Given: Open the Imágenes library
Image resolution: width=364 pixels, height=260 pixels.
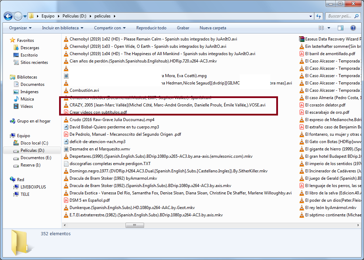Looking at the screenshot, I should tap(29, 92).
